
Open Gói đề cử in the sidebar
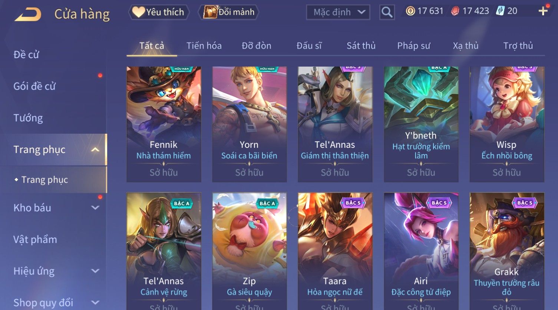34,86
